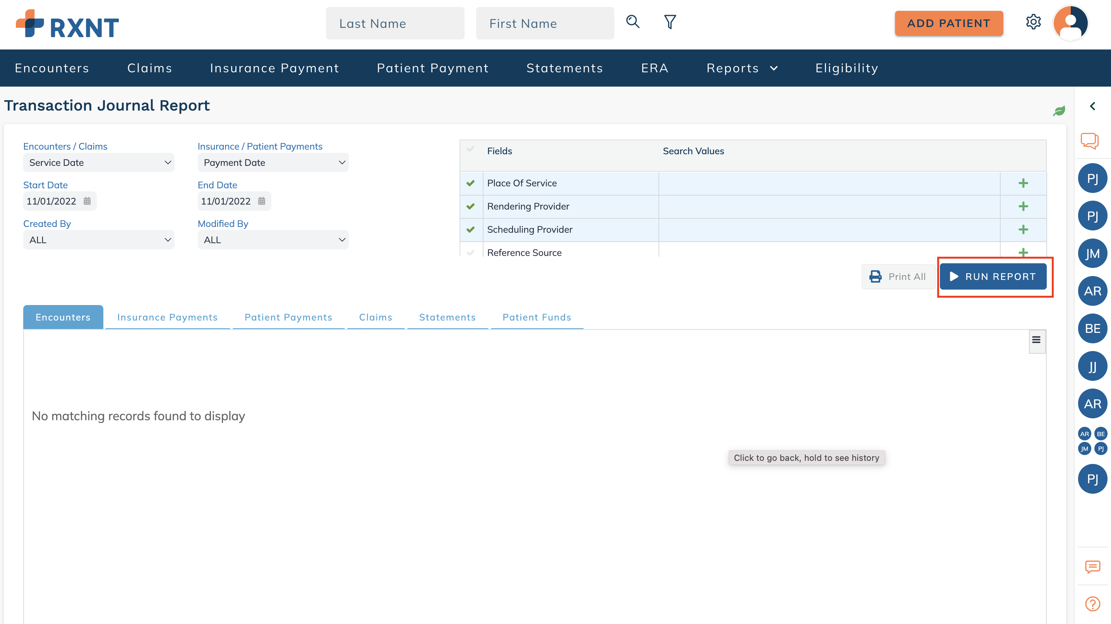Click the user profile avatar
The height and width of the screenshot is (624, 1111).
(x=1070, y=23)
